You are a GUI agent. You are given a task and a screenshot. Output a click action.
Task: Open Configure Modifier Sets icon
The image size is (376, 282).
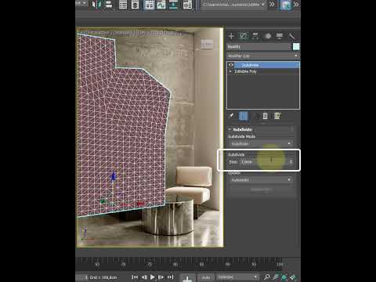coord(277,116)
